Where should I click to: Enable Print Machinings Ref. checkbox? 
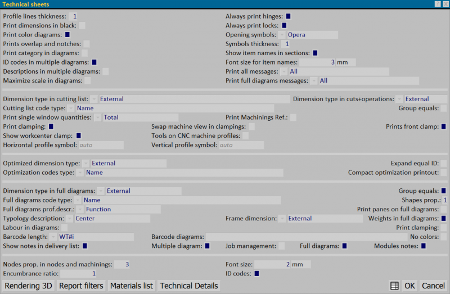(293, 117)
